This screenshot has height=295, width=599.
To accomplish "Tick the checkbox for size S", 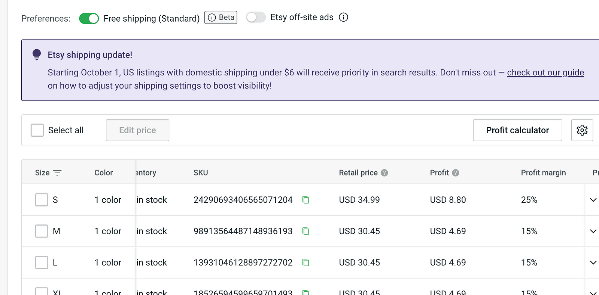I will click(x=42, y=200).
